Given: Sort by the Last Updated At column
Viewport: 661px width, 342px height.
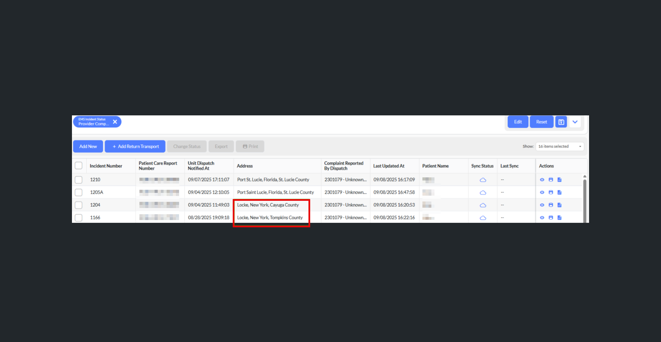Looking at the screenshot, I should coord(389,166).
